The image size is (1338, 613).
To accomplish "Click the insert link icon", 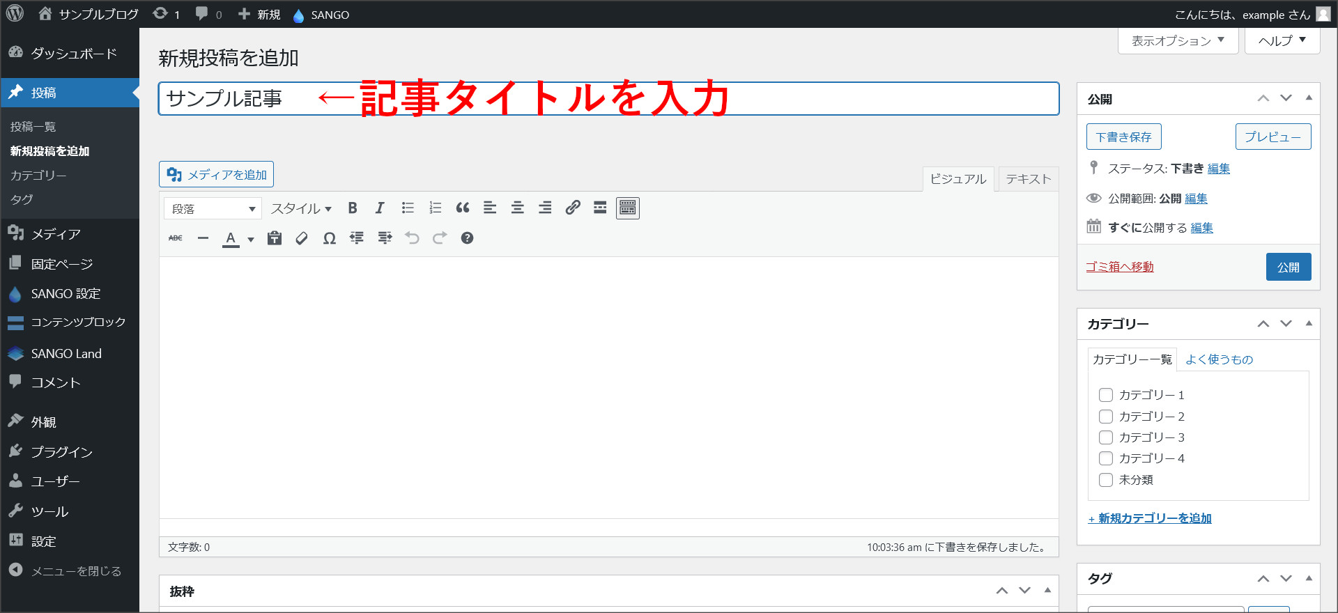I will point(573,208).
